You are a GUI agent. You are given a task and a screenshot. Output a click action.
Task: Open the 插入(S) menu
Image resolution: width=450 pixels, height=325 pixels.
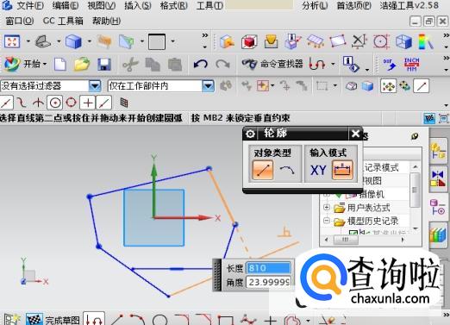(138, 5)
